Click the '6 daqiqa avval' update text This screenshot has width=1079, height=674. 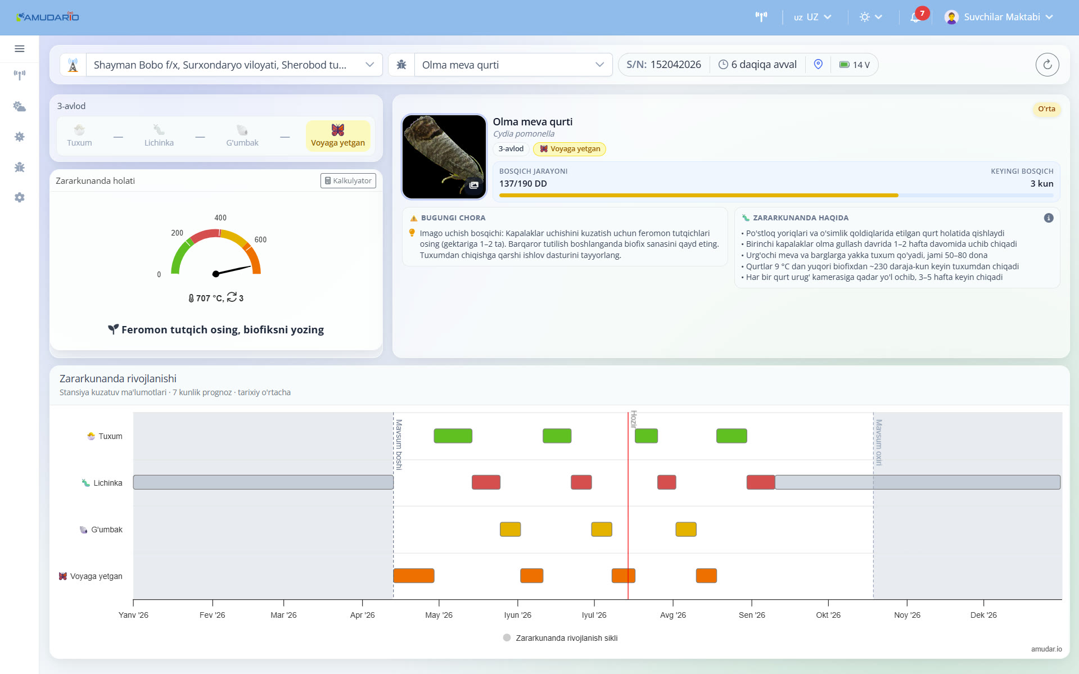pyautogui.click(x=764, y=65)
